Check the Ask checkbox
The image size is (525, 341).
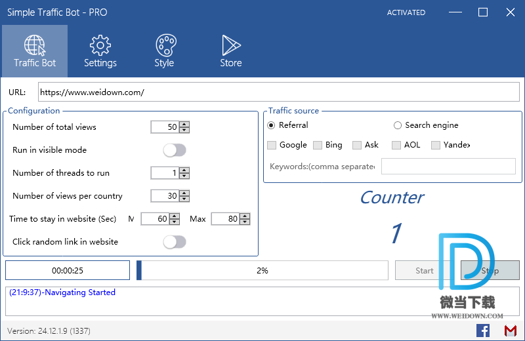[x=357, y=145]
